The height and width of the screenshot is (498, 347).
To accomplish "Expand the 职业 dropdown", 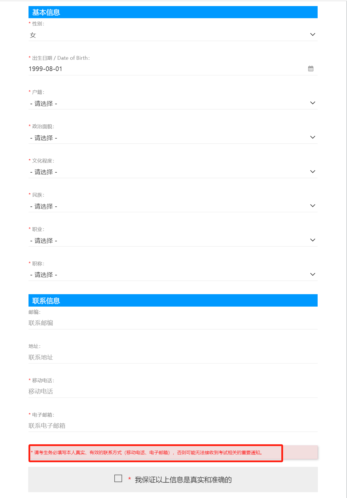I will (x=173, y=240).
